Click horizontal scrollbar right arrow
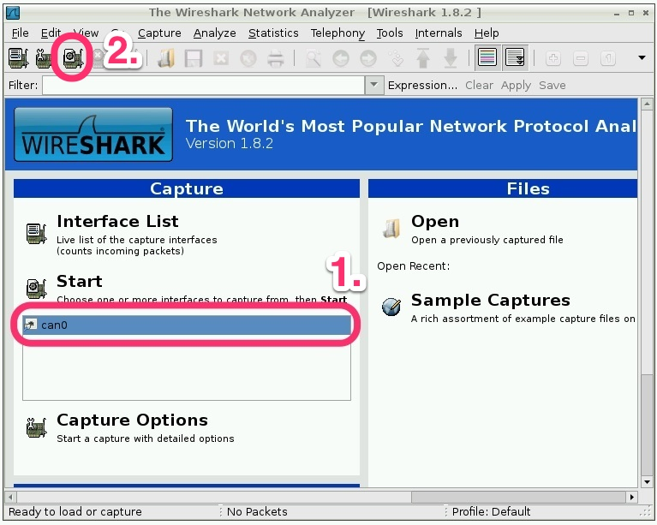 tap(632, 497)
